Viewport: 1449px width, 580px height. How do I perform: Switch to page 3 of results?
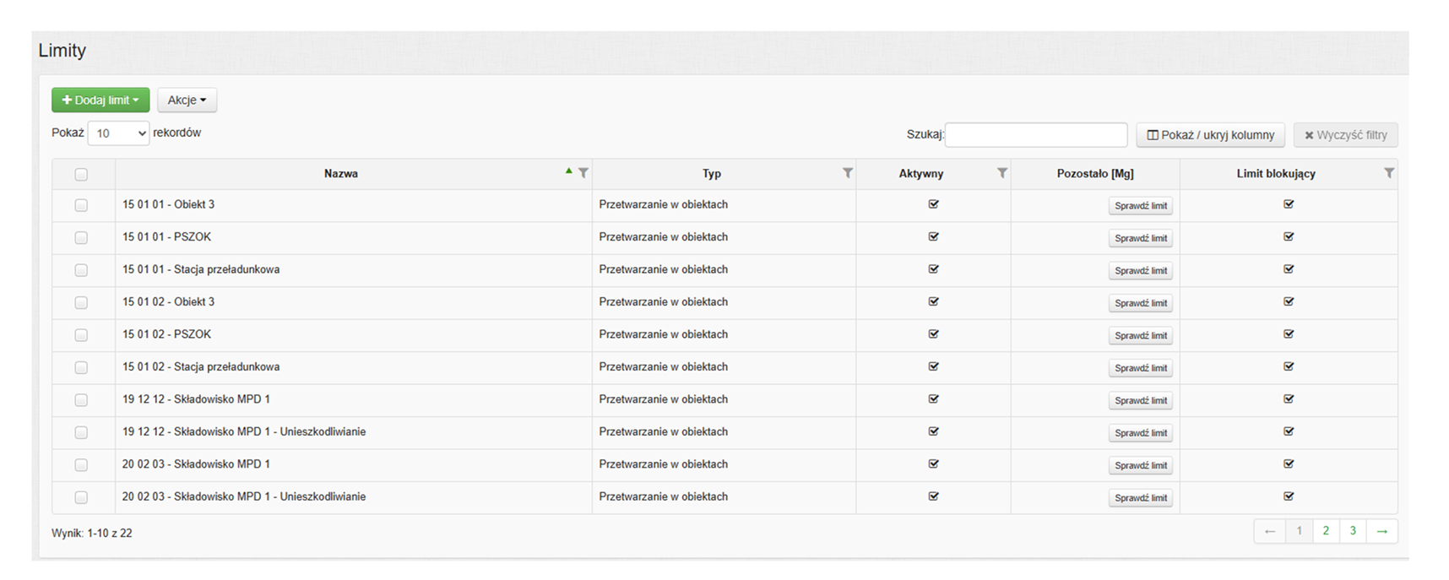[x=1353, y=531]
